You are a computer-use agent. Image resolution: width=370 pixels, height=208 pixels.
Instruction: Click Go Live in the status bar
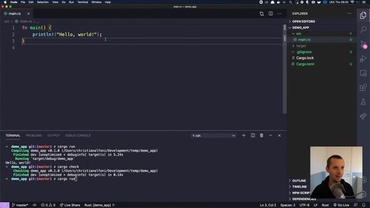[x=341, y=205]
